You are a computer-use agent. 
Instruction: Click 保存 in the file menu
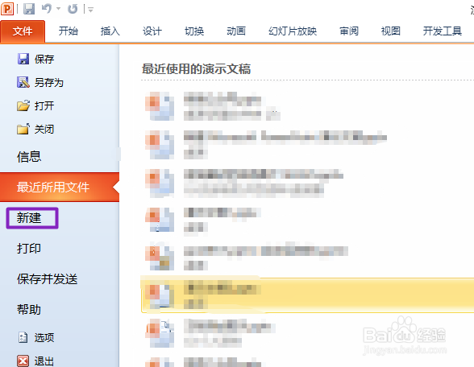(x=44, y=60)
